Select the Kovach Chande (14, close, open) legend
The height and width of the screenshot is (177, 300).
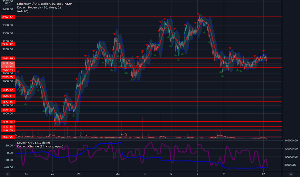[40, 146]
